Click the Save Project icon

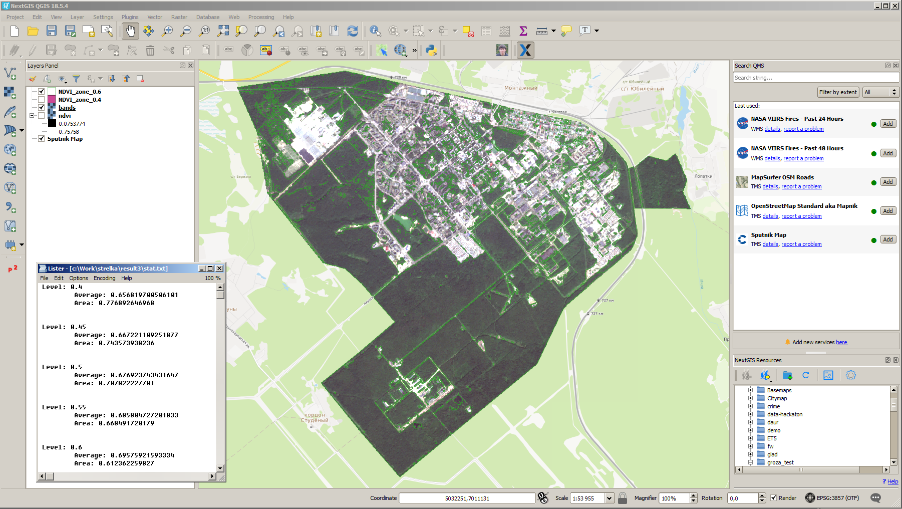pos(52,31)
